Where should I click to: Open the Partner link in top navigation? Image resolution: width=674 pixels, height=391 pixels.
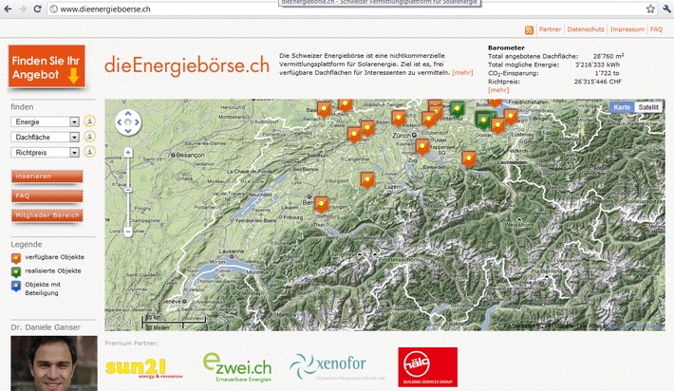click(x=550, y=29)
